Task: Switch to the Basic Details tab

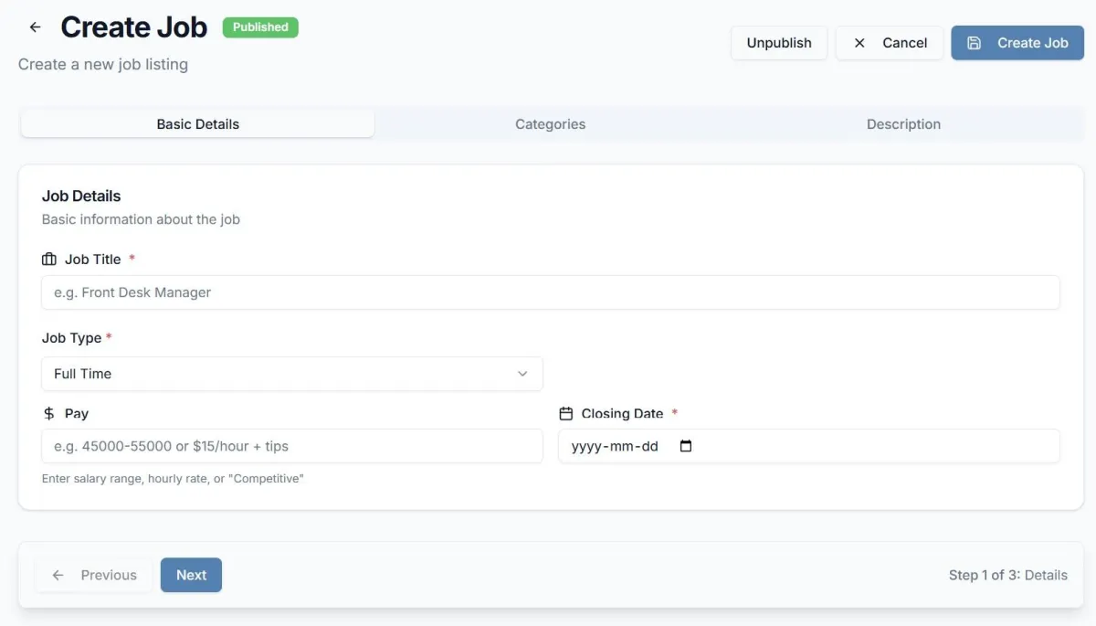Action: point(197,124)
